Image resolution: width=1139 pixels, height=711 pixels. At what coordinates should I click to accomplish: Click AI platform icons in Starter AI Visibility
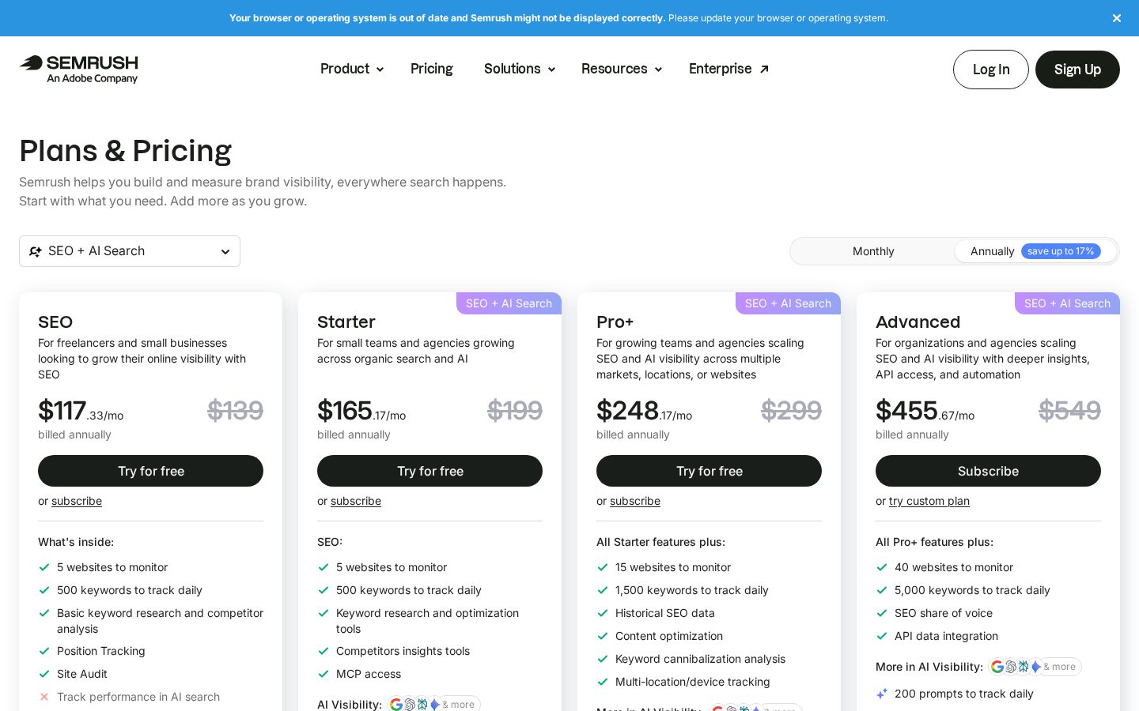coord(433,705)
